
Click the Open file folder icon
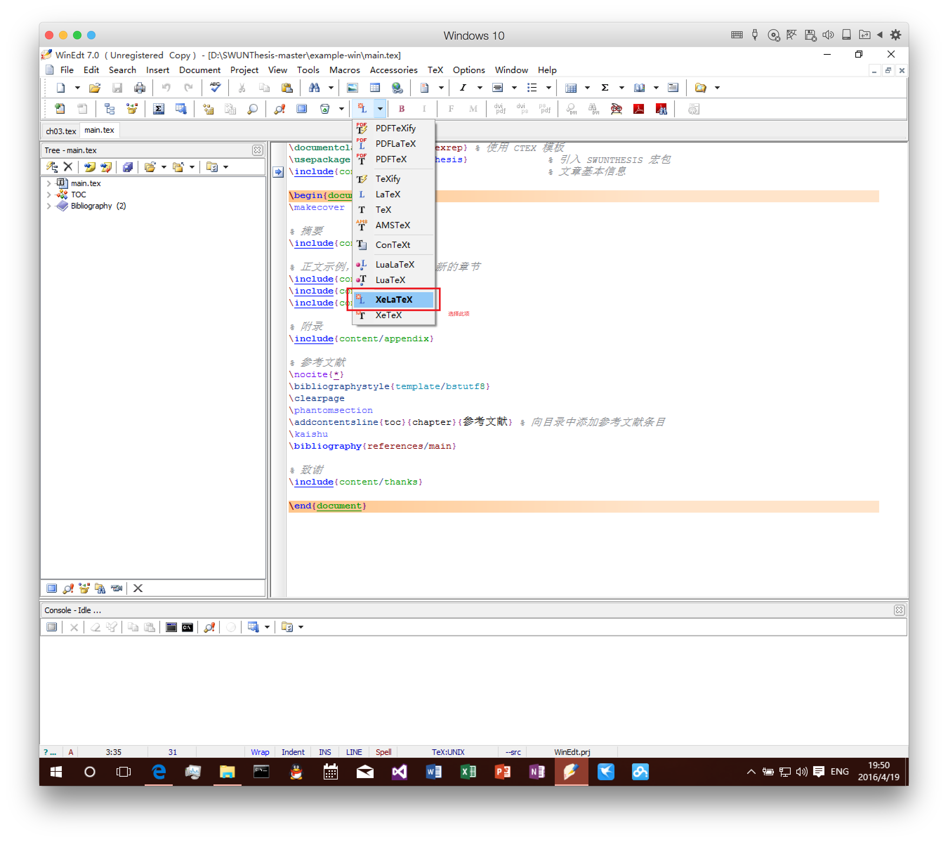pyautogui.click(x=94, y=88)
